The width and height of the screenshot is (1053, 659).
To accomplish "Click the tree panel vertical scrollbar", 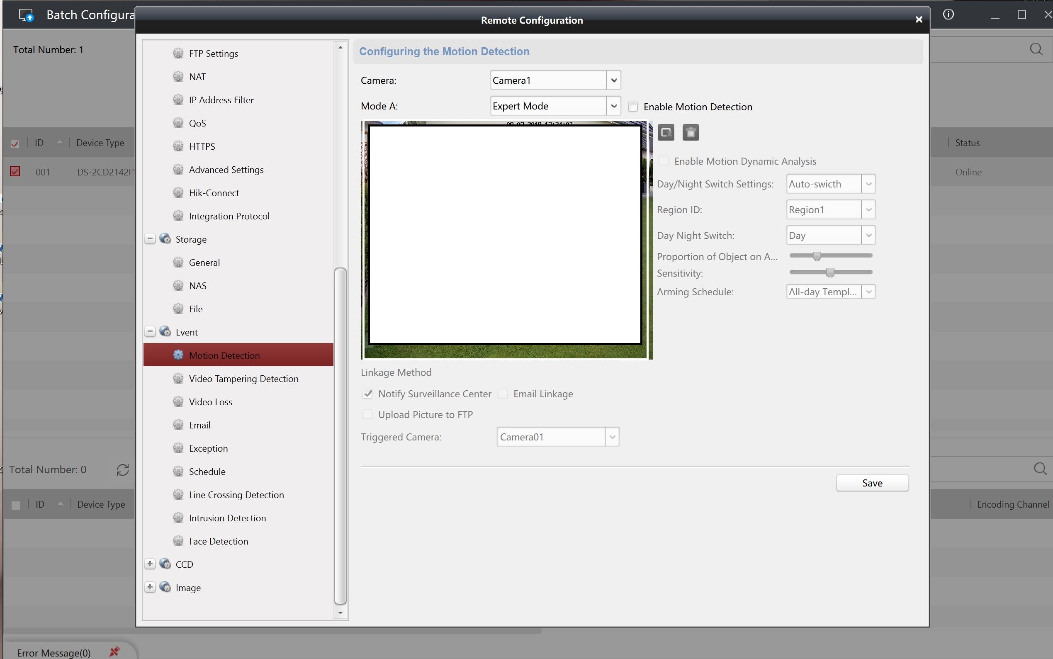I will pyautogui.click(x=340, y=436).
